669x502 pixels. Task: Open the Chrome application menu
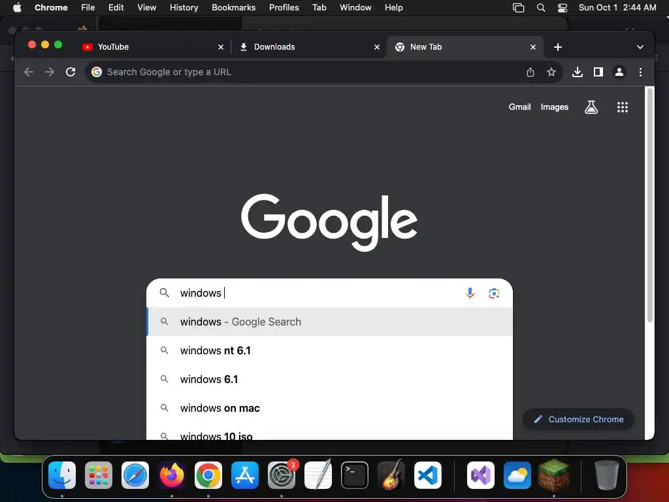[51, 7]
